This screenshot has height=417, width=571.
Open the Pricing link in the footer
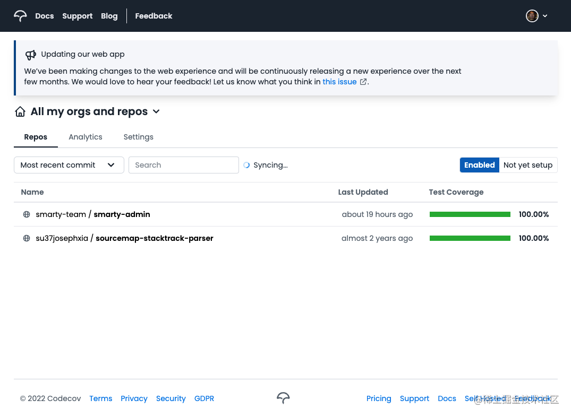coord(379,398)
